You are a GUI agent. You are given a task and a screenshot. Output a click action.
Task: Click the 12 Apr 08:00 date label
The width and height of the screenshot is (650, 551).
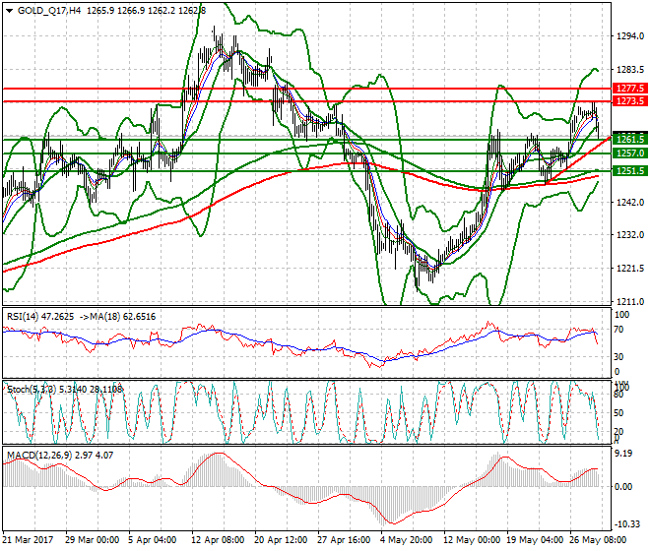(x=218, y=540)
